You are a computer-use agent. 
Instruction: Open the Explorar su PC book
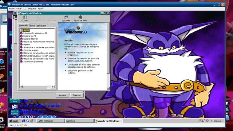pyautogui.click(x=30, y=36)
